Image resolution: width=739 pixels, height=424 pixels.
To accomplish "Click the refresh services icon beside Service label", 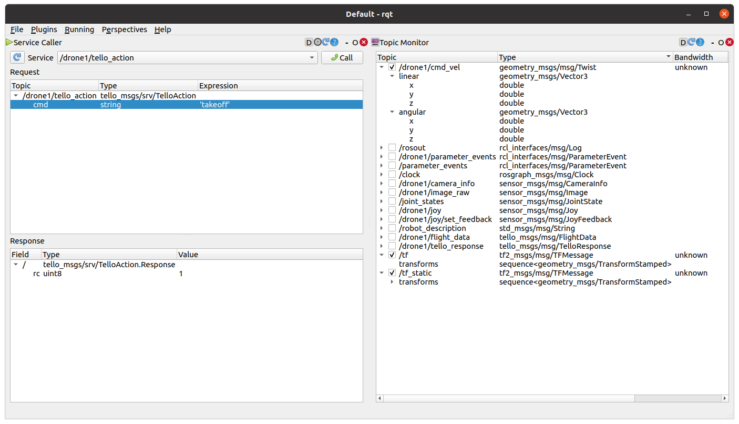I will (17, 57).
